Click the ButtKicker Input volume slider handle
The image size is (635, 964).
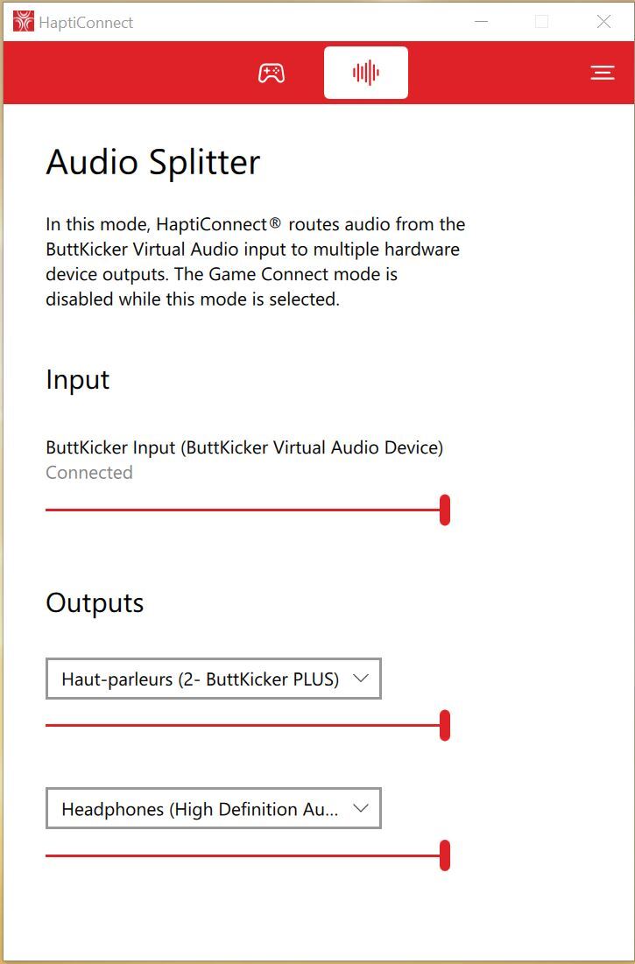point(445,510)
